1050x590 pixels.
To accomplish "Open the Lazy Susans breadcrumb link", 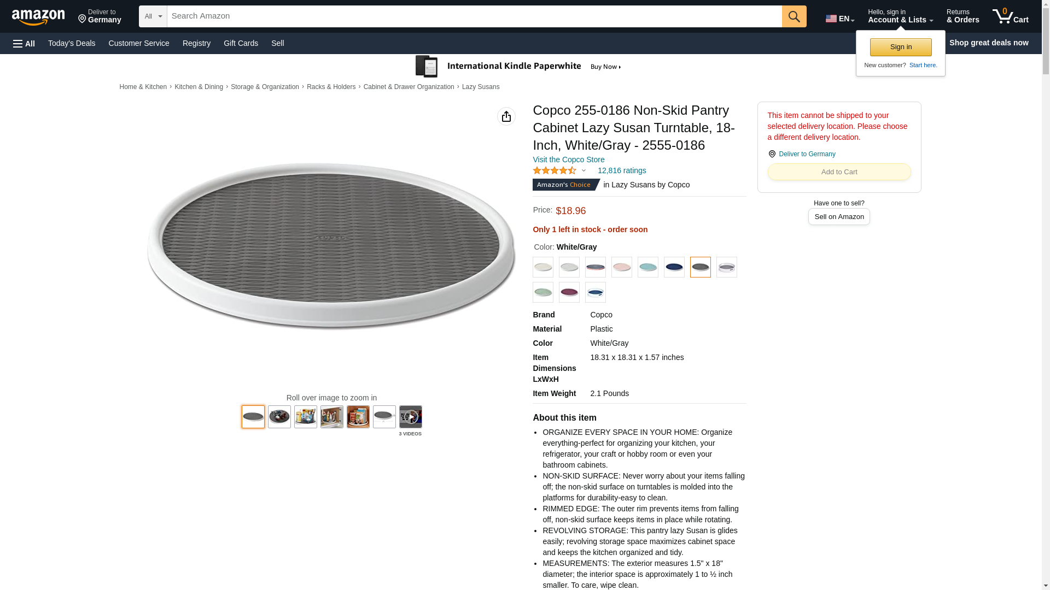I will point(480,87).
